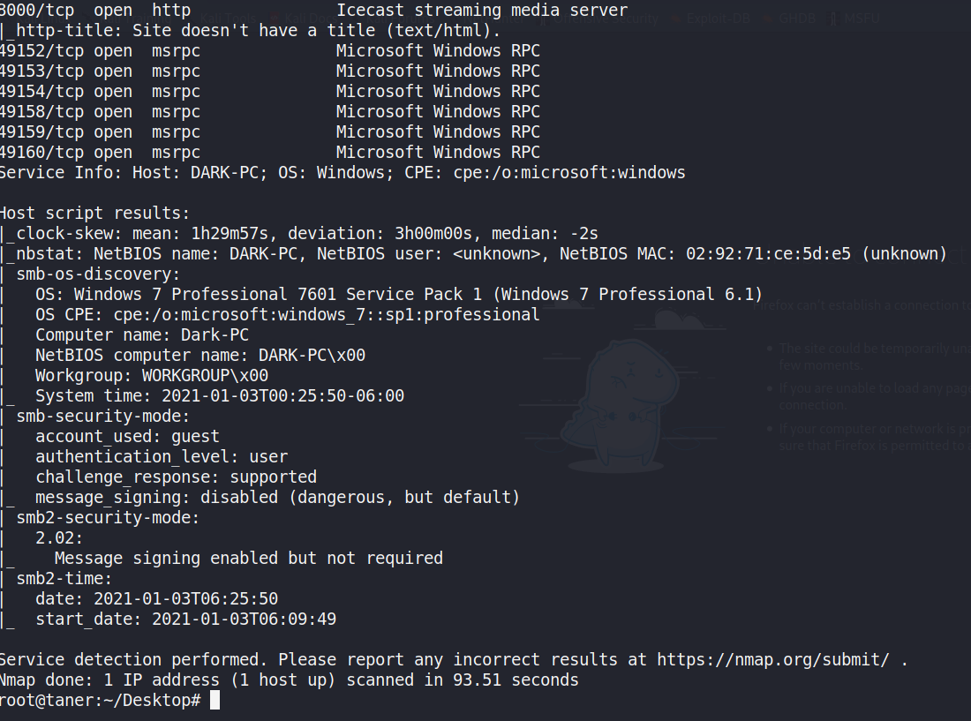The width and height of the screenshot is (971, 721).
Task: Click the faint dinosaur error illustration
Action: 620,405
